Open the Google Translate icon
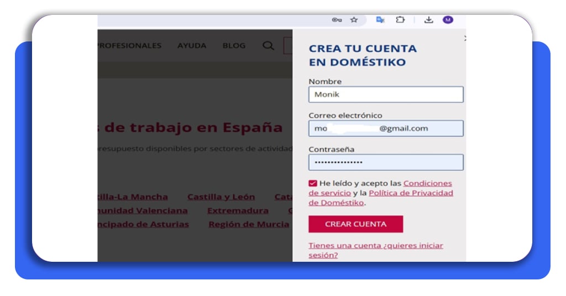 (380, 20)
